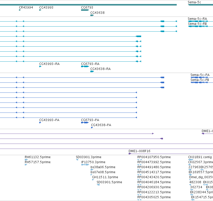Select the CG6793-RA transcript label

coord(90,64)
